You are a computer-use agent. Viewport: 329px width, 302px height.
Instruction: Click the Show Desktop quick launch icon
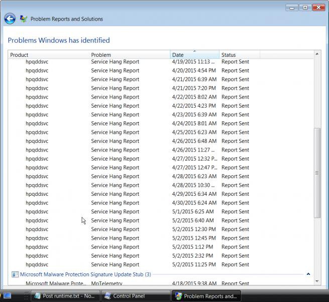tap(8, 296)
